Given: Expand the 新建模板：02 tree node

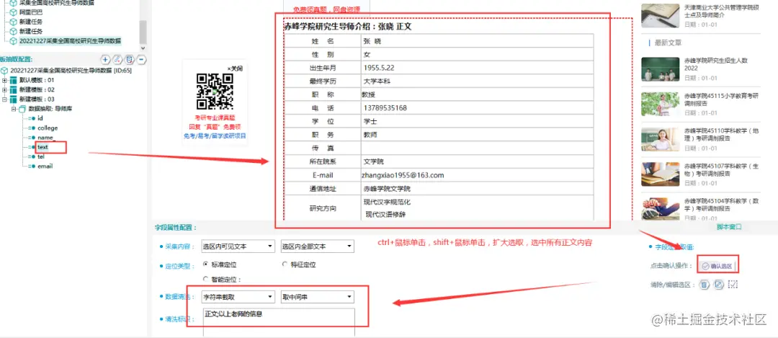Looking at the screenshot, I should pos(4,90).
